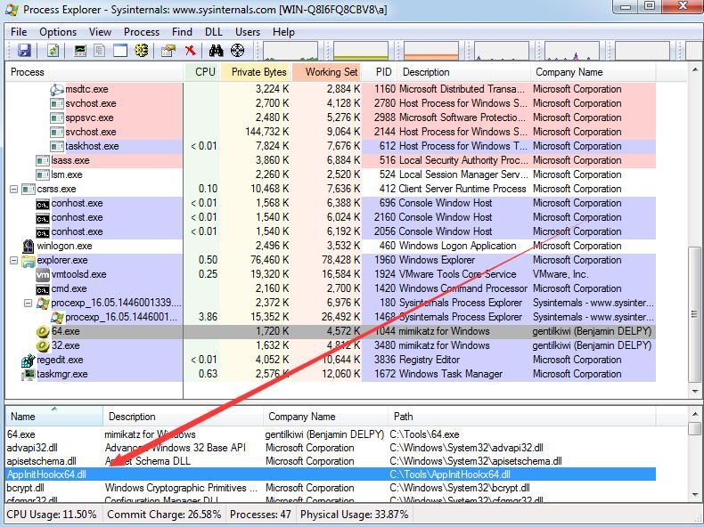Image resolution: width=704 pixels, height=527 pixels.
Task: Click the C:\Tools\64.exe path cell
Action: click(424, 434)
